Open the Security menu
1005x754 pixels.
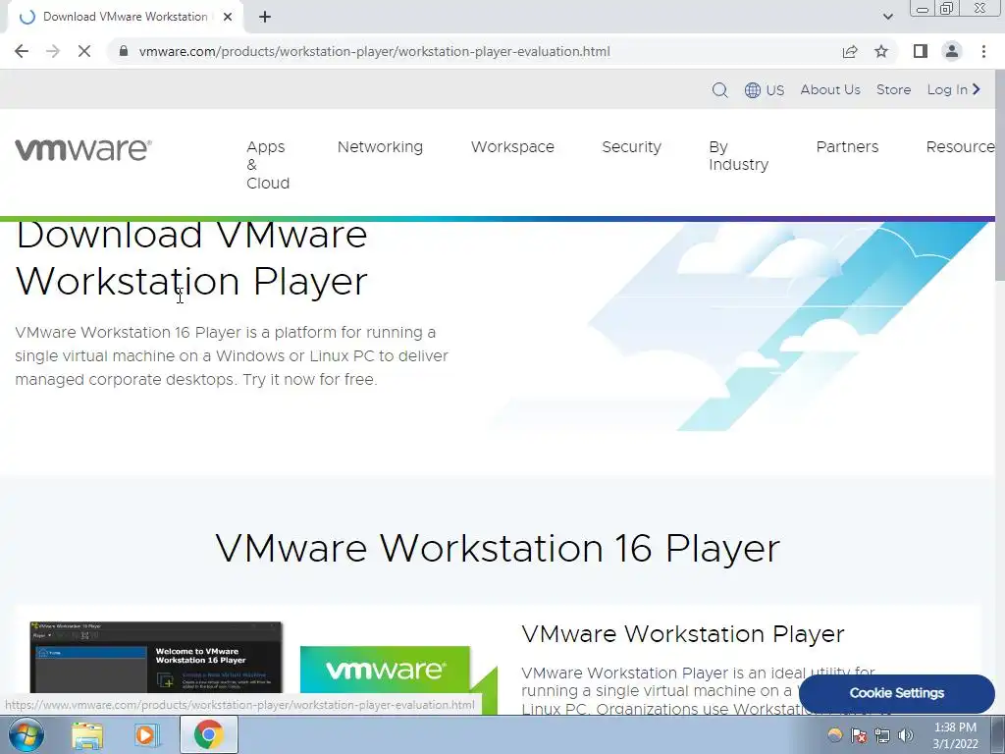631,147
